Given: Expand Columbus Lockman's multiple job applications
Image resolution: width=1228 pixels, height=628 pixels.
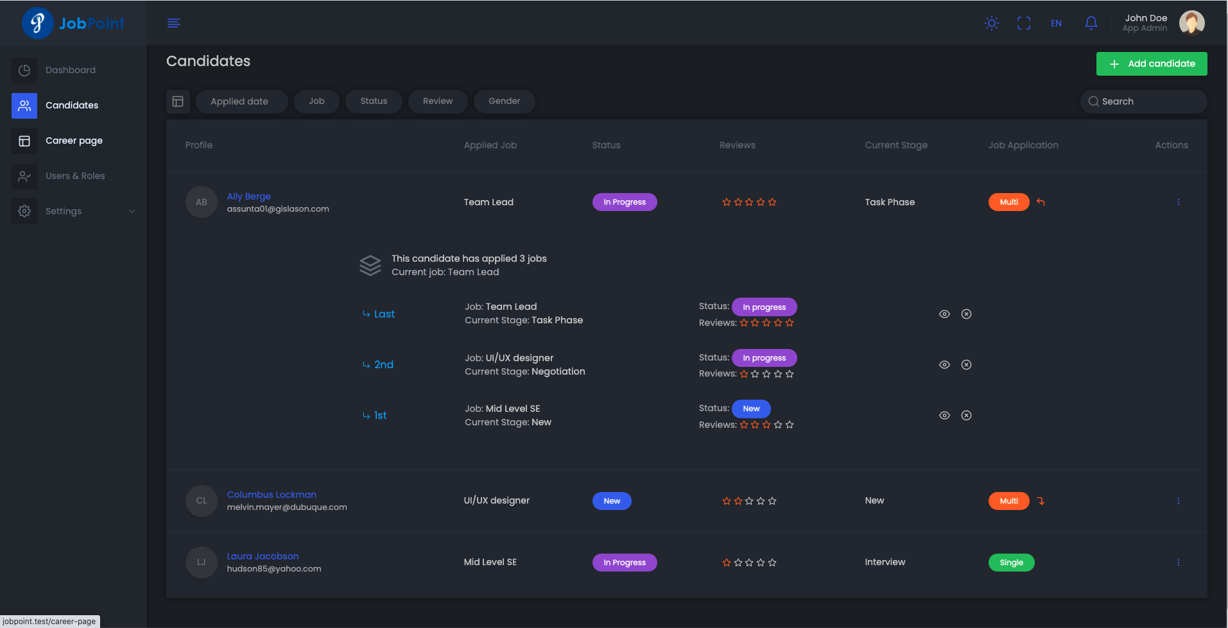Looking at the screenshot, I should [1041, 501].
